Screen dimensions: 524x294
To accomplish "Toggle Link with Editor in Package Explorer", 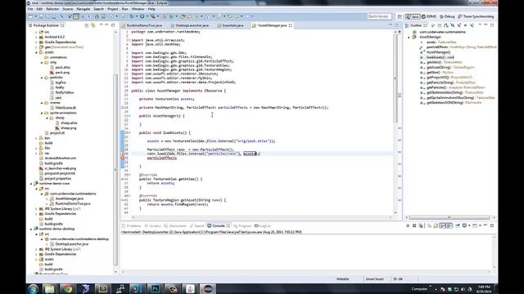I will pyautogui.click(x=93, y=25).
